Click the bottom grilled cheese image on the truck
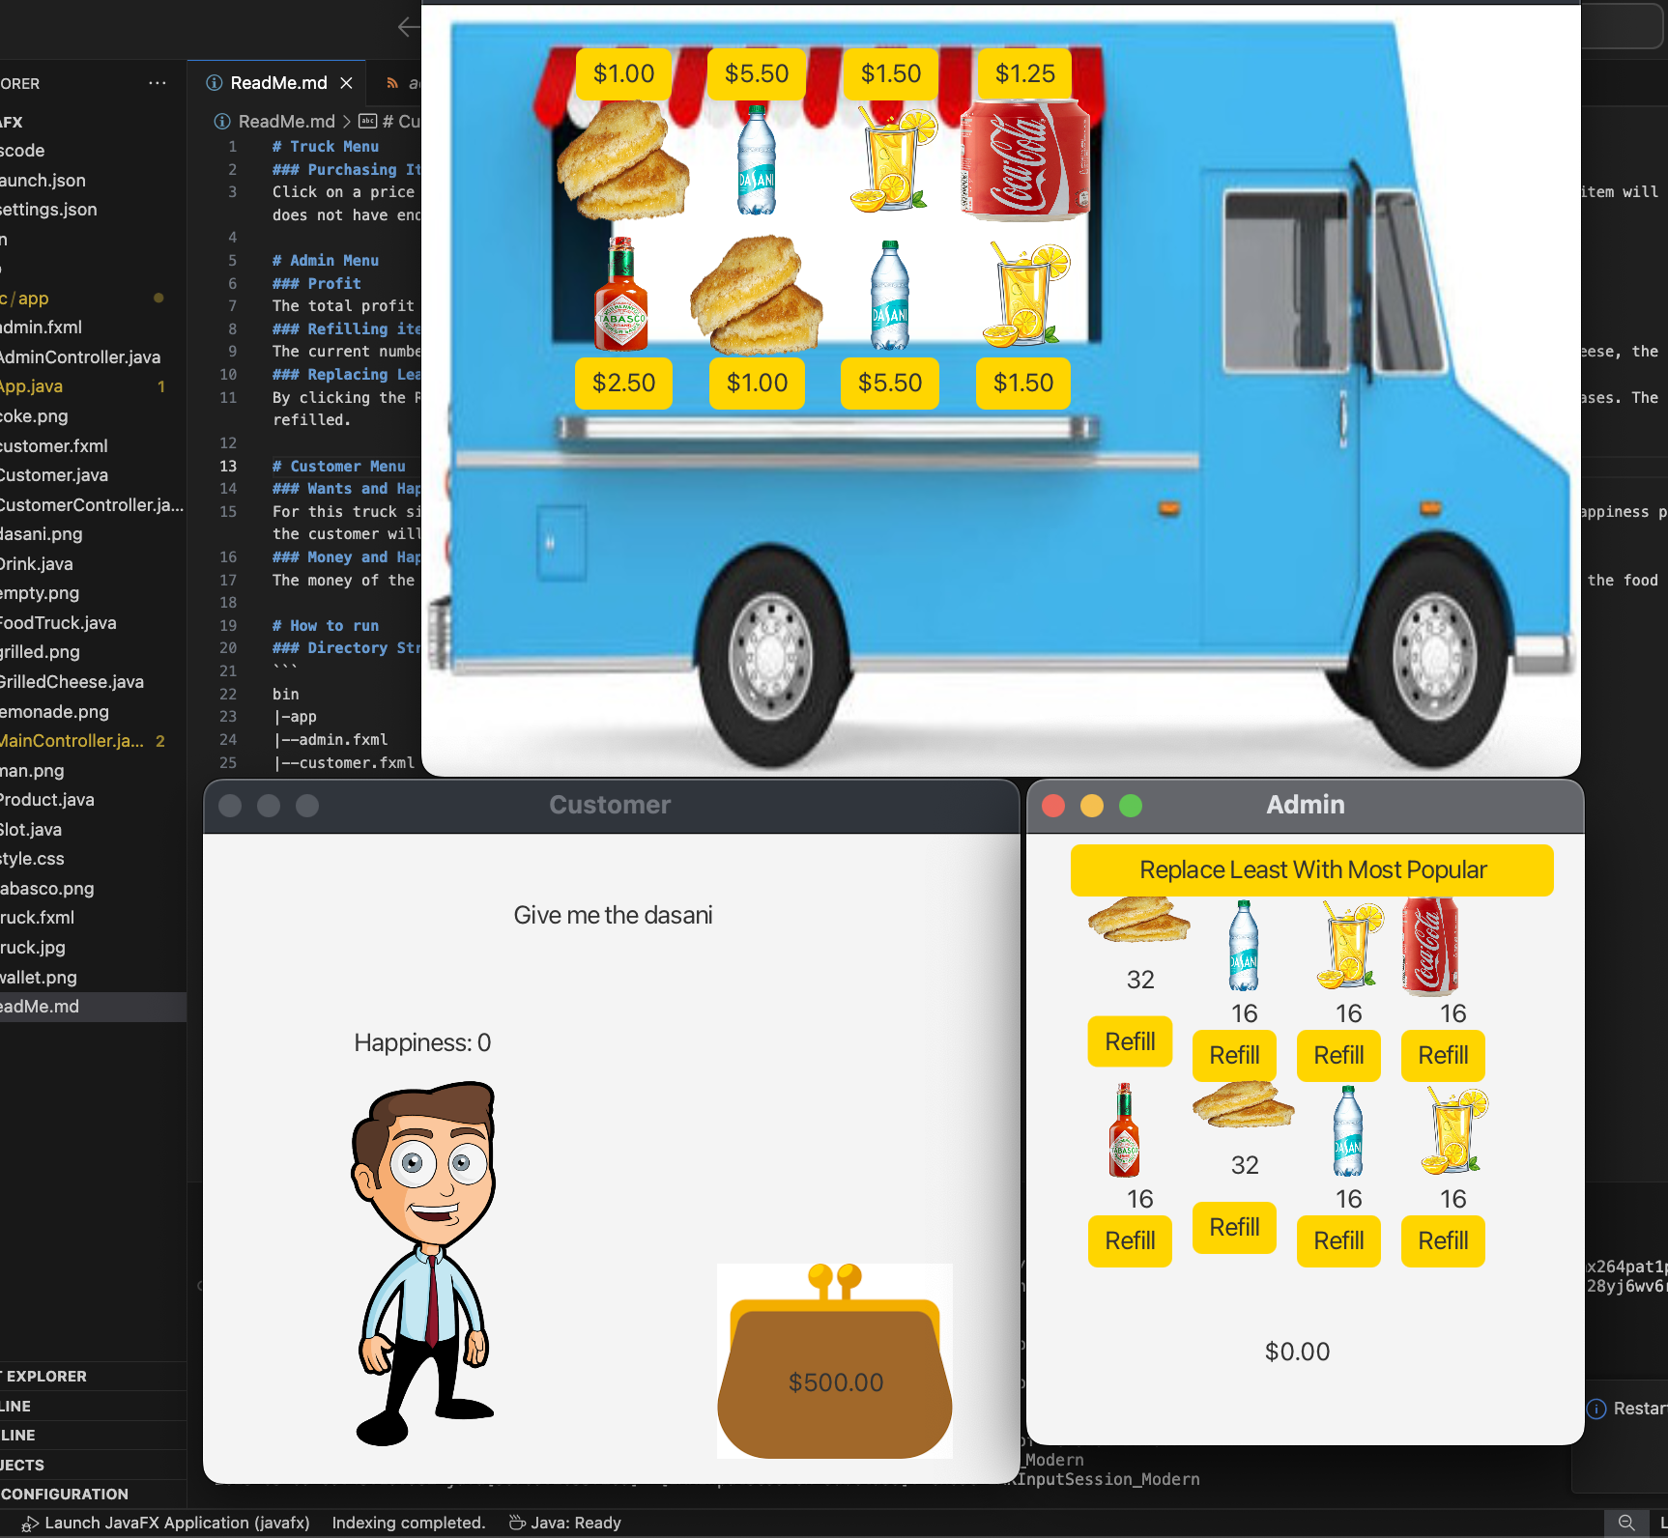Image resolution: width=1668 pixels, height=1538 pixels. tap(757, 296)
